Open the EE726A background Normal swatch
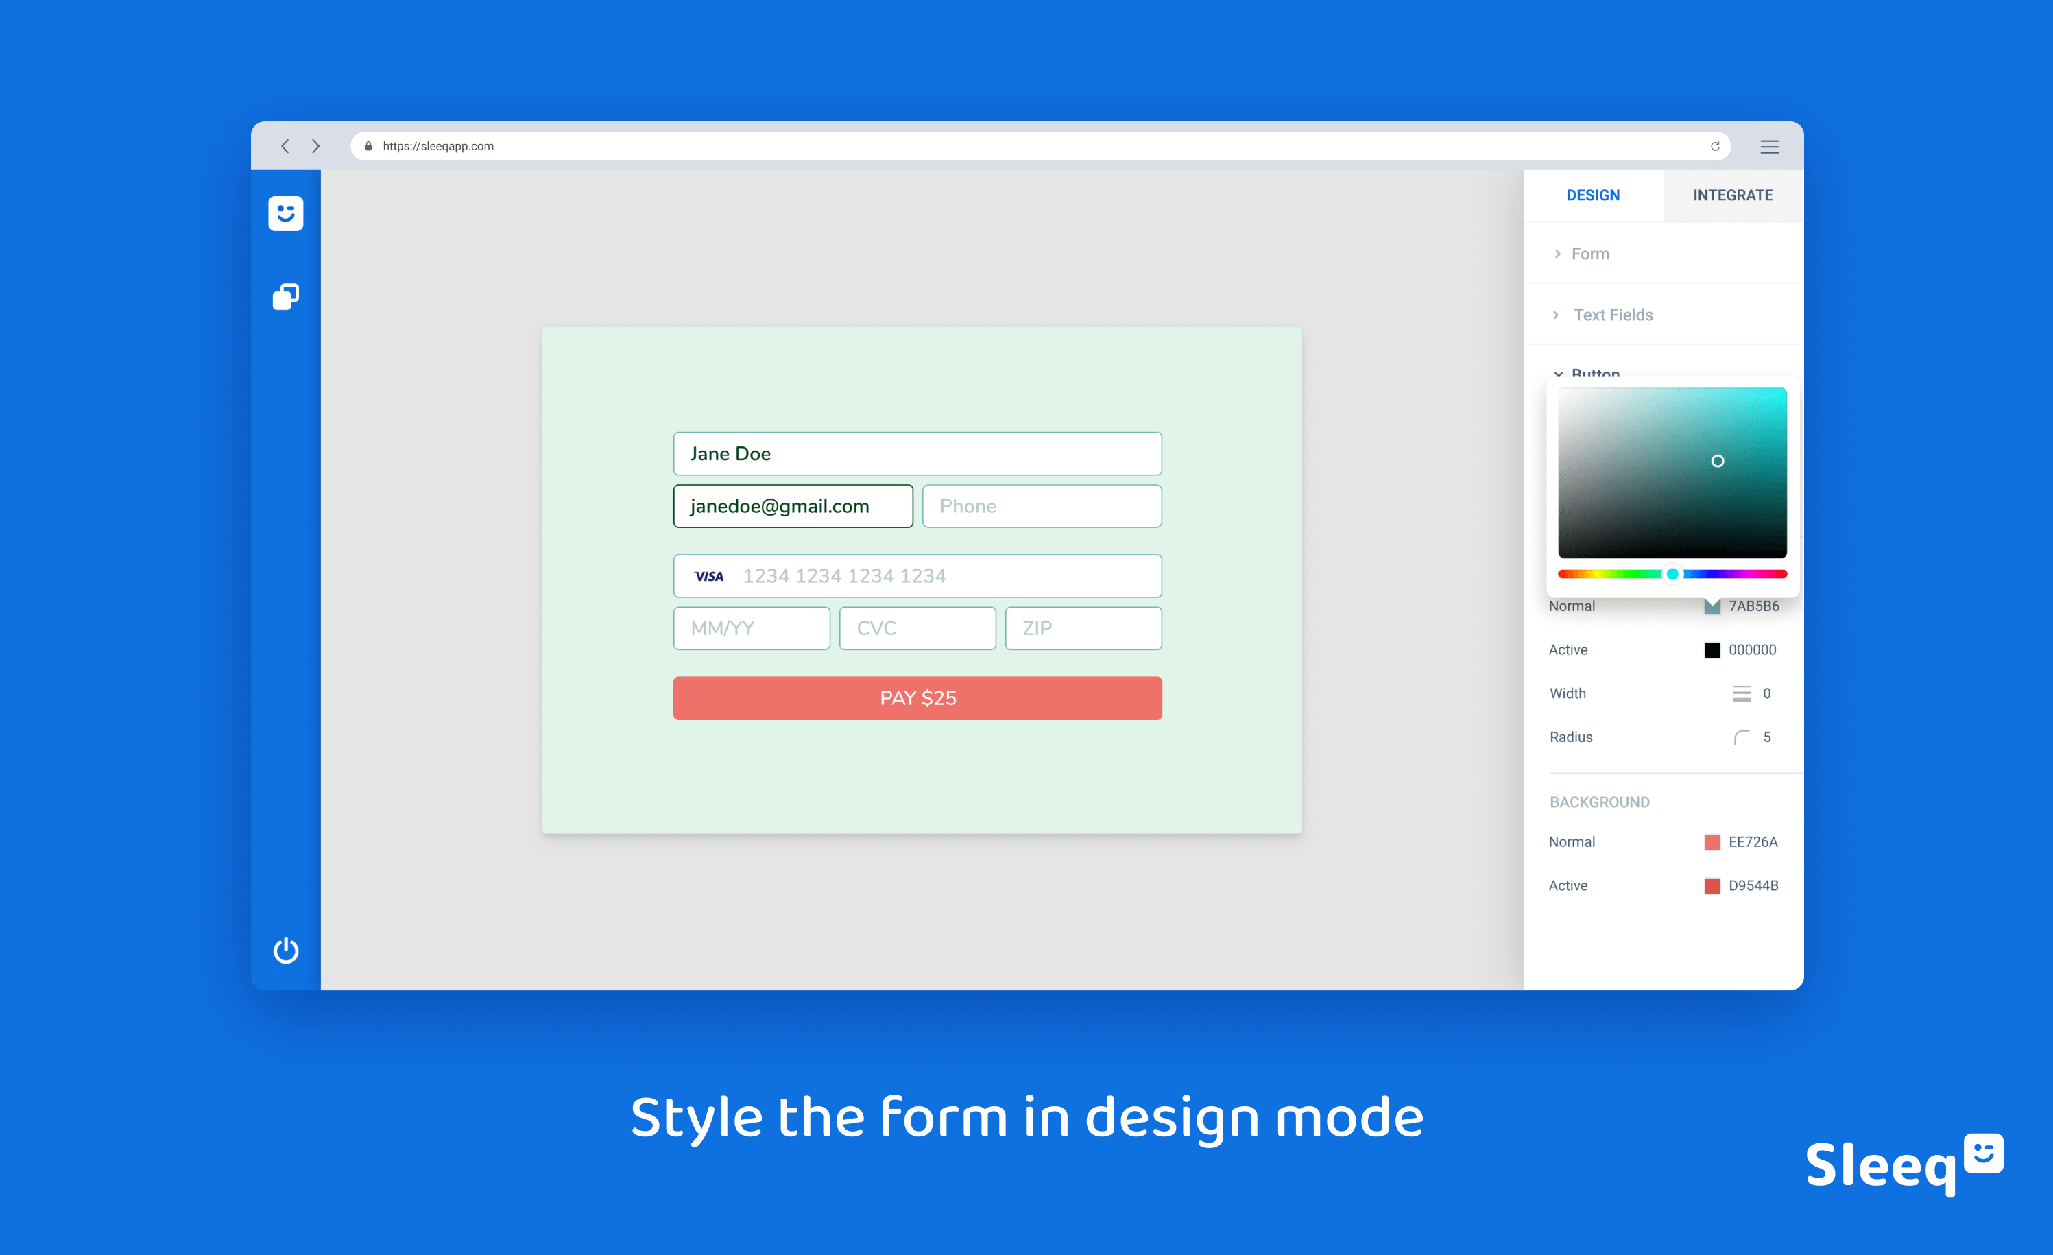 [x=1712, y=841]
